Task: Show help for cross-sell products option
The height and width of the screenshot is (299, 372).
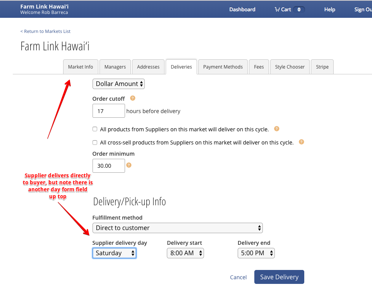Action: pos(301,142)
